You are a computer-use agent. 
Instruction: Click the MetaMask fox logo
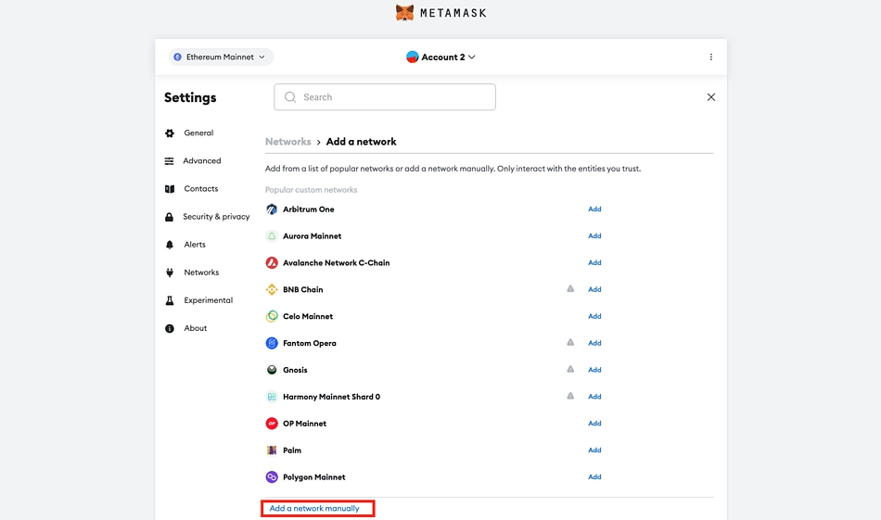point(404,12)
